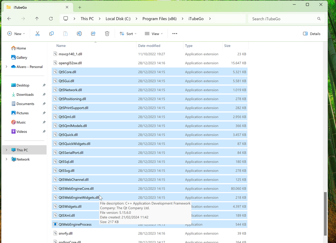Click the 80.060 KB size cell
Viewport: 336px width, 243px height.
point(239,188)
